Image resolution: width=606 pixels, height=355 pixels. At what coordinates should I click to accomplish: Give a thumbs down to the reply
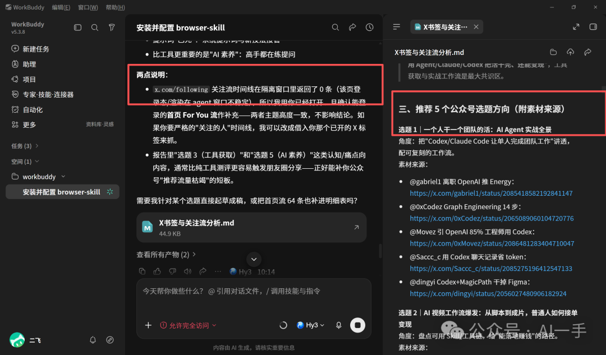(x=172, y=271)
